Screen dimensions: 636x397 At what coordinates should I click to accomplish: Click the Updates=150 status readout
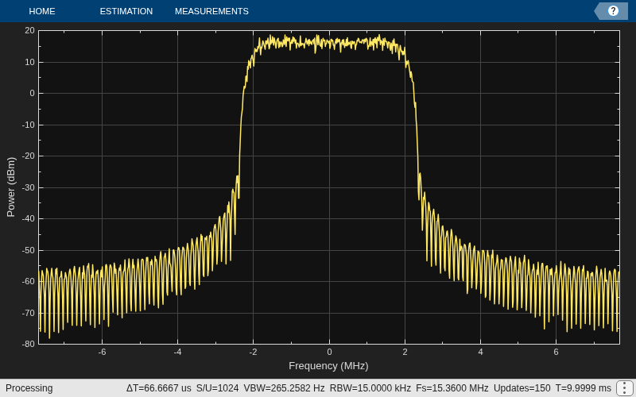[x=522, y=388]
